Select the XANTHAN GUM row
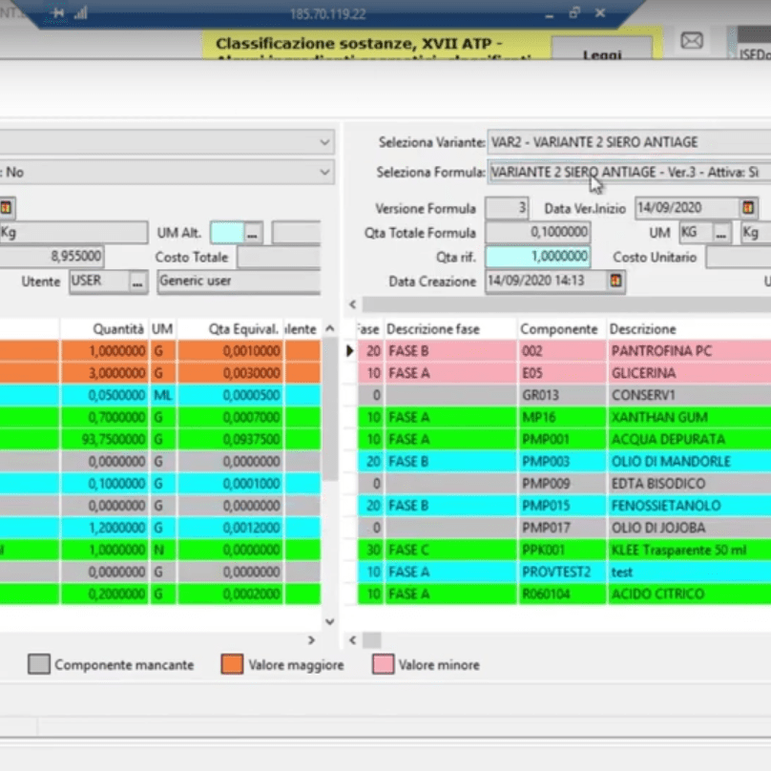 (x=564, y=417)
